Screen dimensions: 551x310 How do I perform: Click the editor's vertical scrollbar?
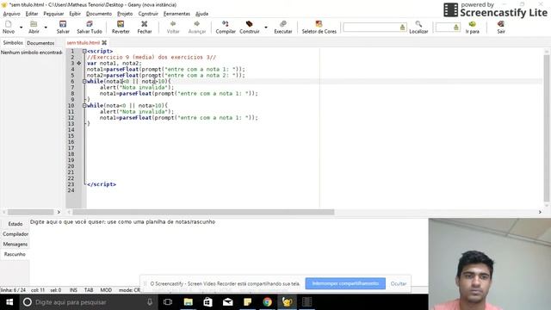(547, 128)
